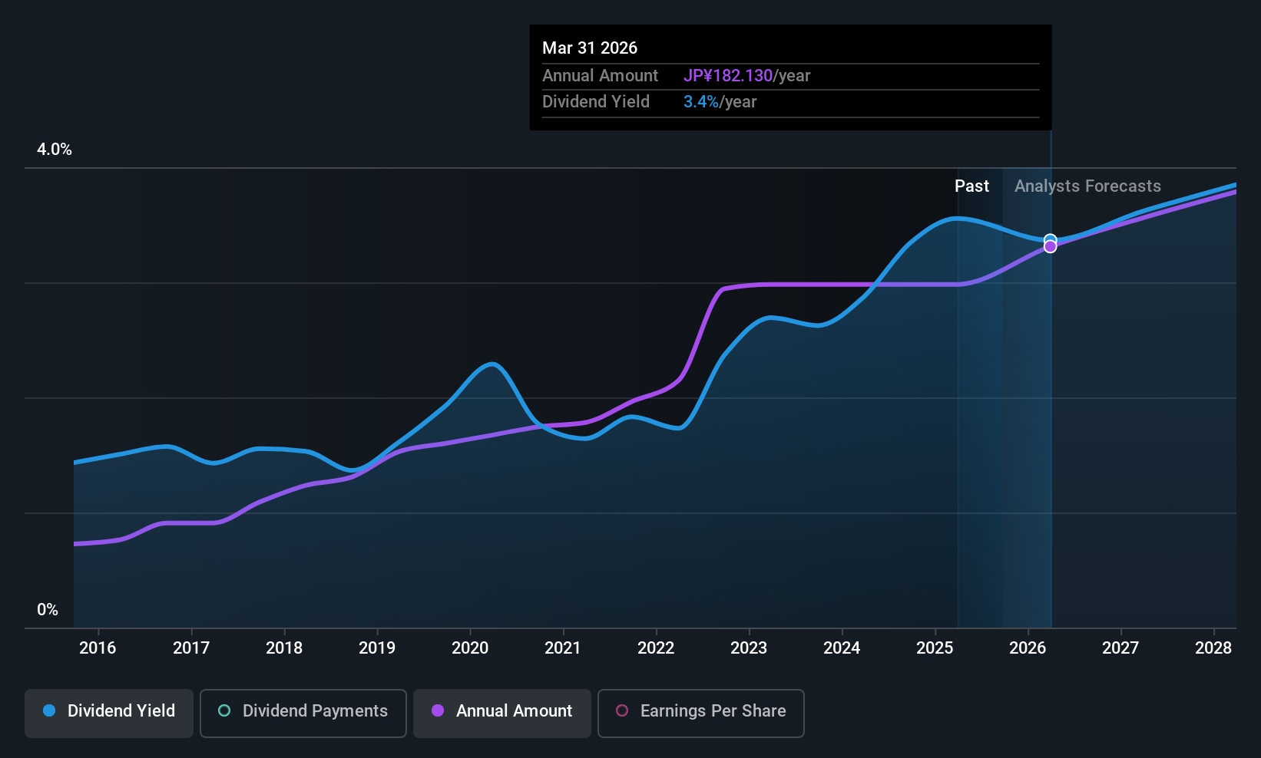Image resolution: width=1261 pixels, height=758 pixels.
Task: Click the Past region label
Action: (971, 186)
